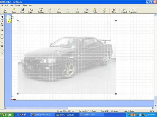Open the Symbol toolbar icon
The image size is (157, 117).
[x=124, y=10]
